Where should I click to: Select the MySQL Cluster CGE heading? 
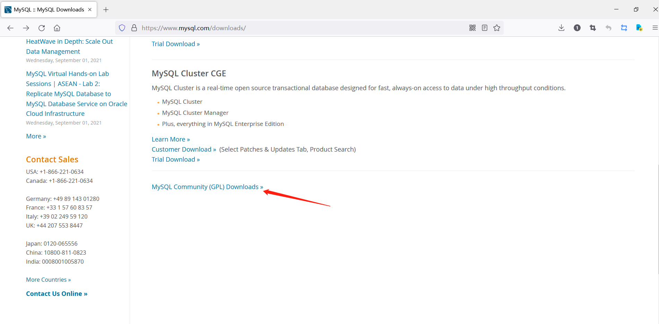point(189,74)
